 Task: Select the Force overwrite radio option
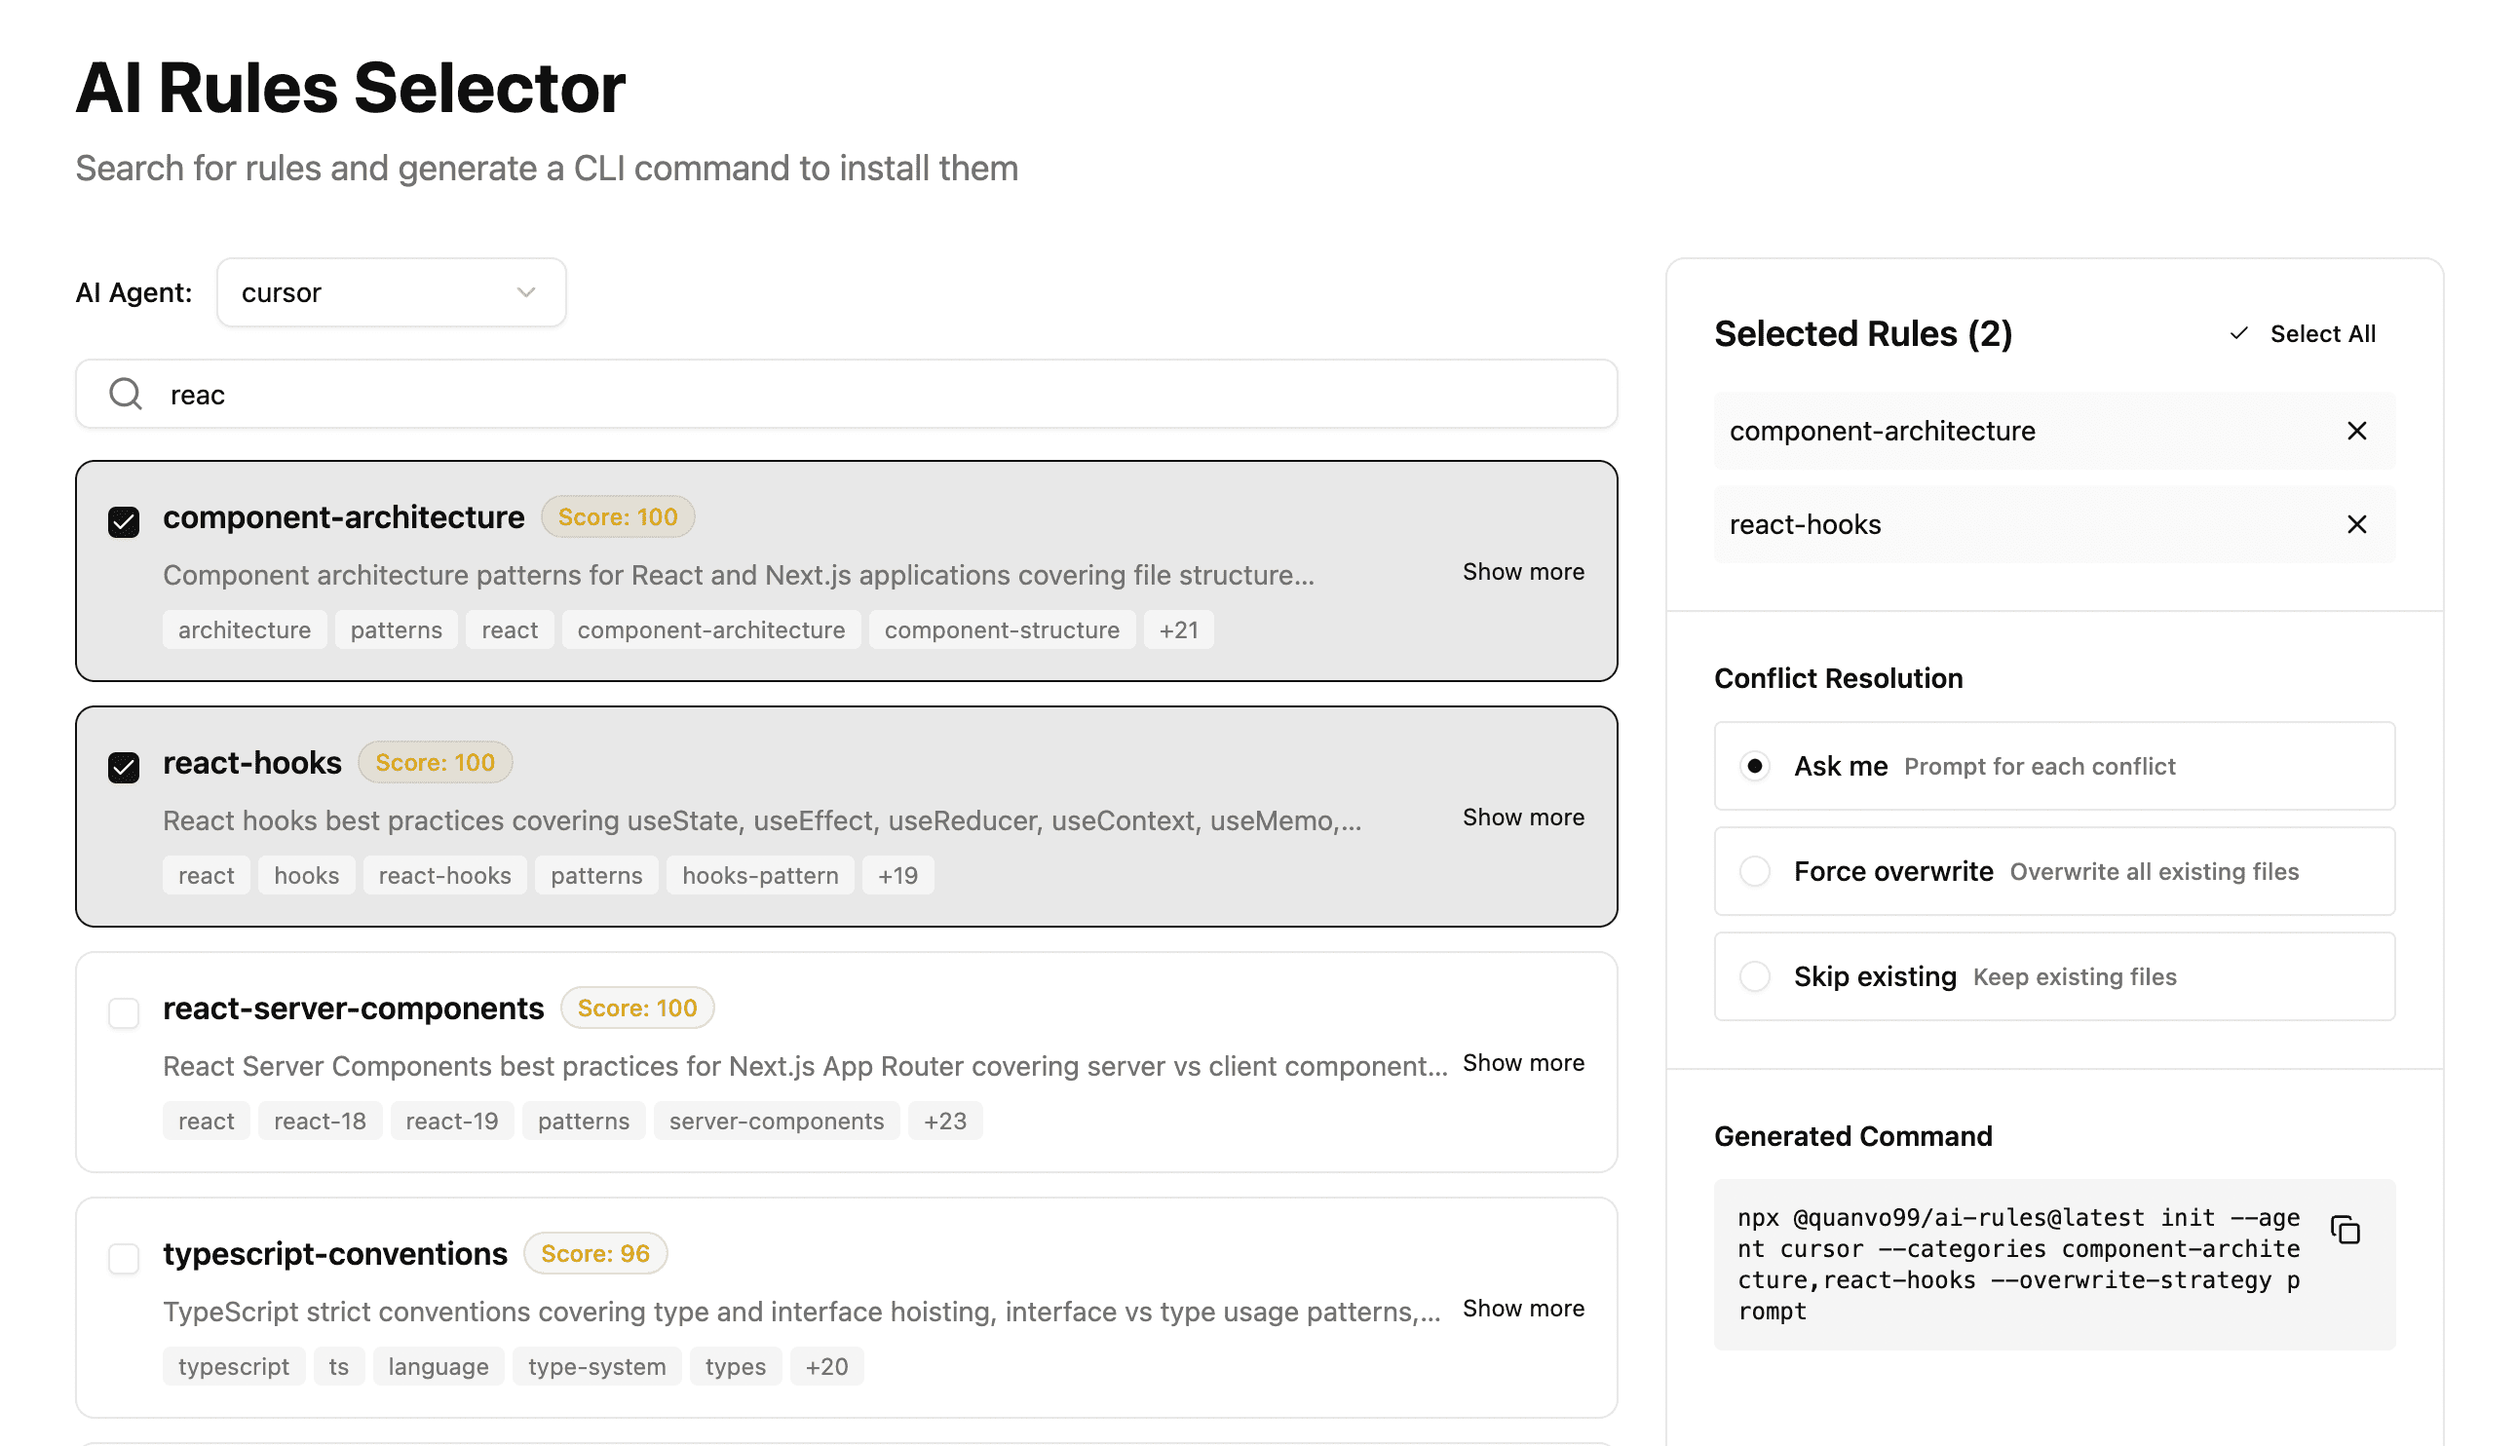[x=1754, y=871]
